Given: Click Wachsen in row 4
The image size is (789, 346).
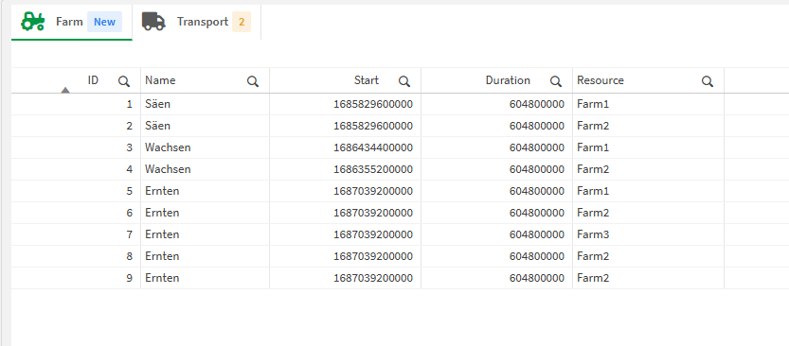Looking at the screenshot, I should click(x=168, y=169).
